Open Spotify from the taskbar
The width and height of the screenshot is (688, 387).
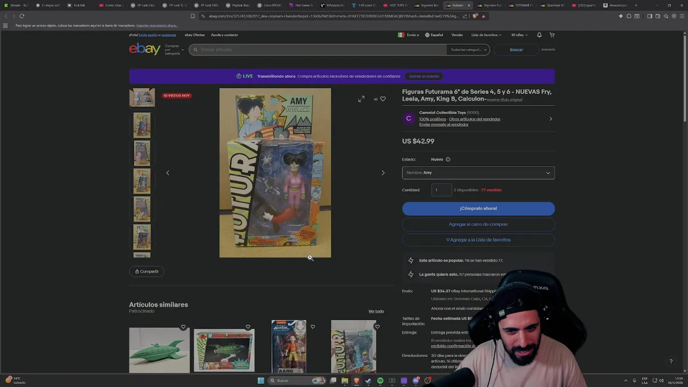point(380,381)
